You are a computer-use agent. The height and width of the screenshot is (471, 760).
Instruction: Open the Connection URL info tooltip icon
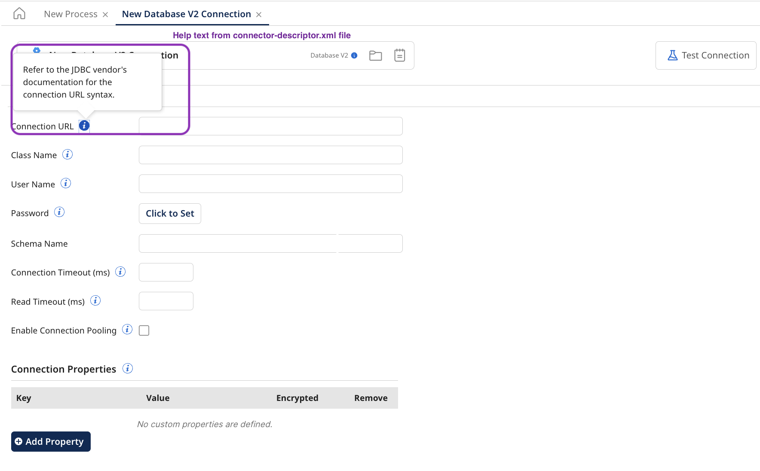[x=84, y=125]
